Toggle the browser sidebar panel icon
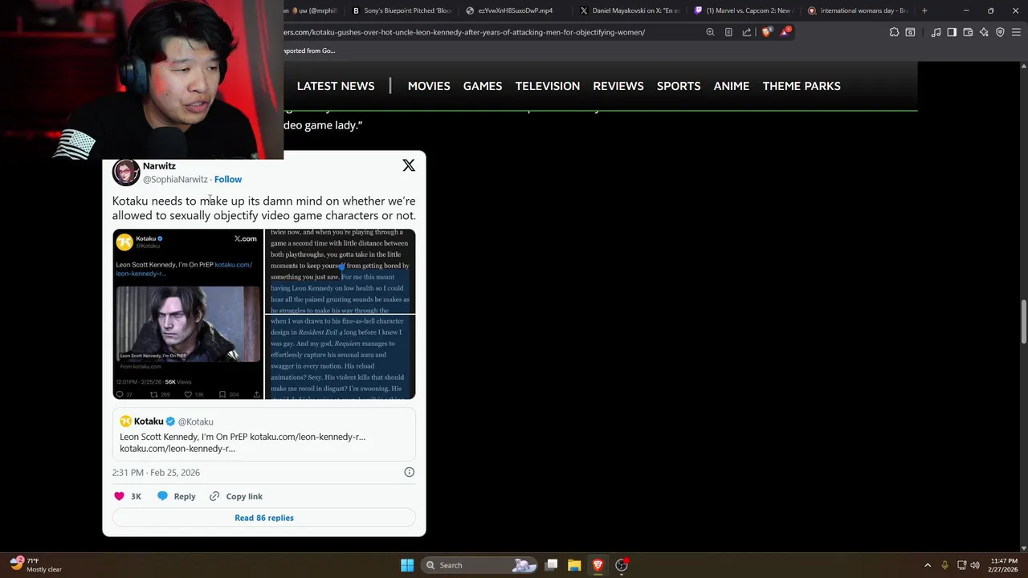This screenshot has height=578, width=1028. coord(952,32)
